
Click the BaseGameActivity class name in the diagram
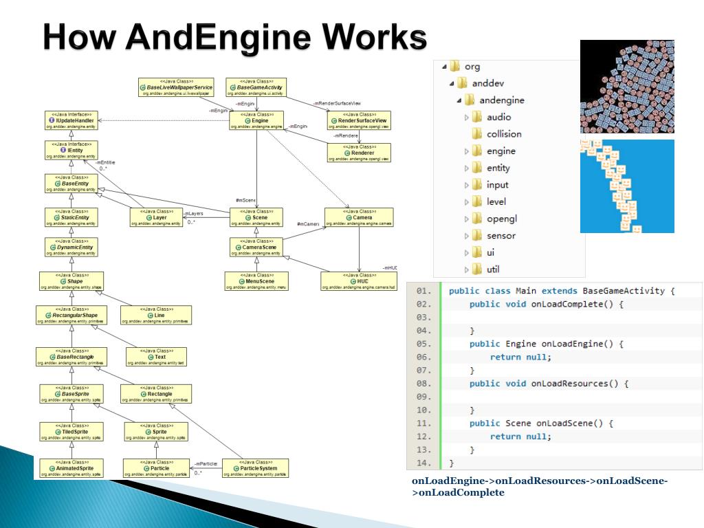259,87
